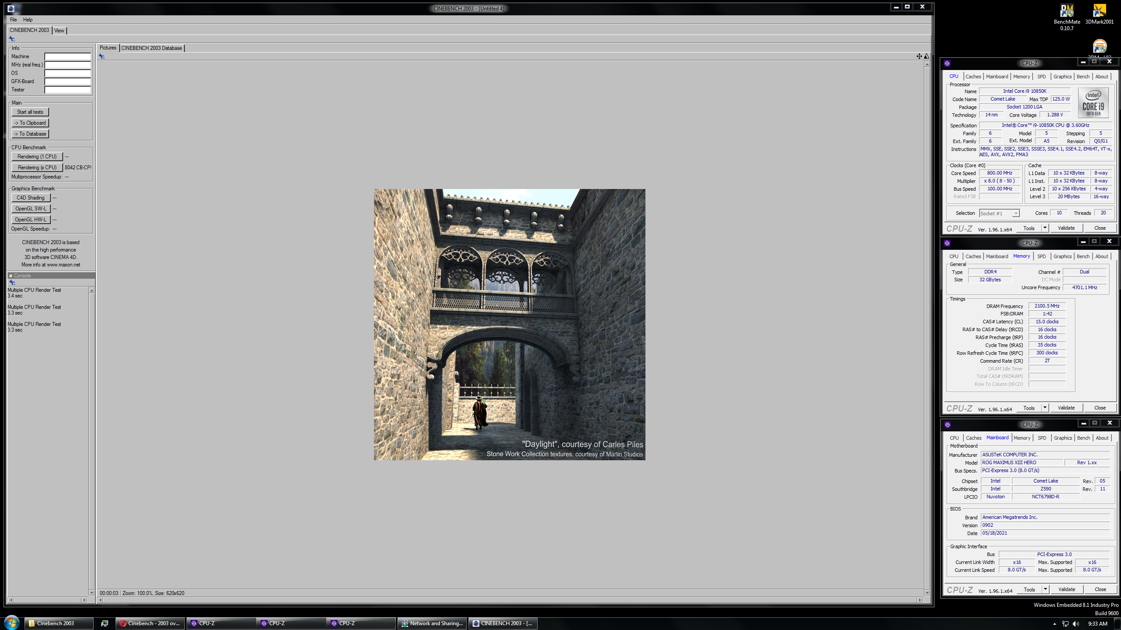Image resolution: width=1121 pixels, height=630 pixels.
Task: Open SPD tab in CPU-Z Memory window
Action: (x=1041, y=256)
